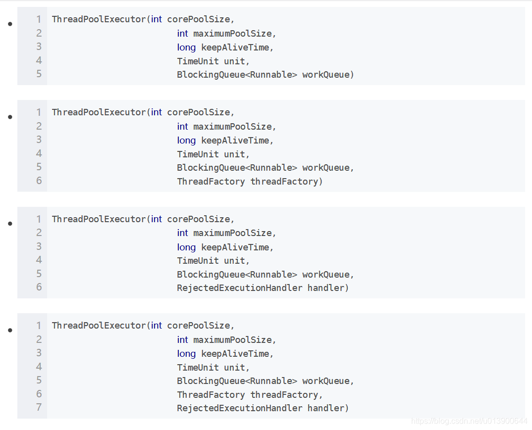Select line number 6 in the second code block
Image resolution: width=532 pixels, height=430 pixels.
click(x=39, y=181)
